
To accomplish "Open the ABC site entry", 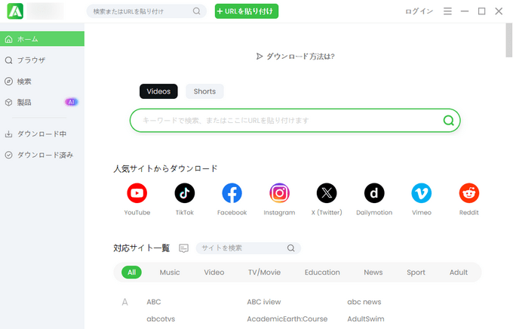I will coord(154,302).
